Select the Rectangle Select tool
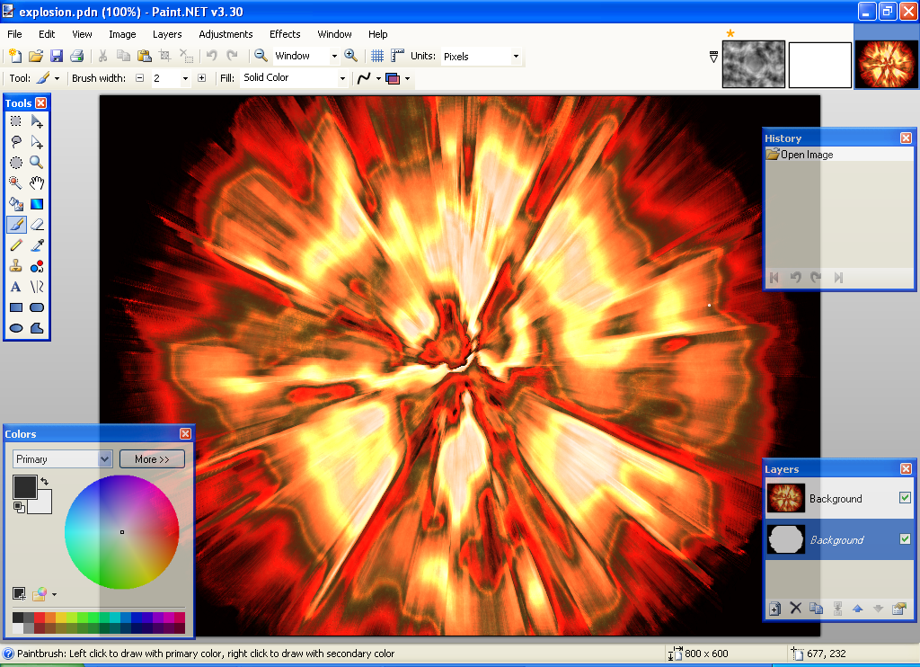The width and height of the screenshot is (920, 667). (x=16, y=121)
